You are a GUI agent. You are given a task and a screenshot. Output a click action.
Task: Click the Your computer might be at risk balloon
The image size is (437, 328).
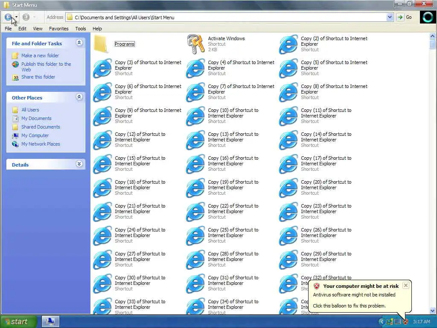point(359,296)
